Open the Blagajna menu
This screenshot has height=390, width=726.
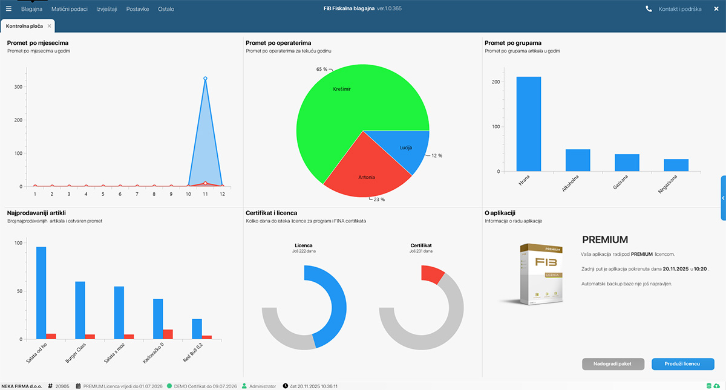[x=32, y=9]
